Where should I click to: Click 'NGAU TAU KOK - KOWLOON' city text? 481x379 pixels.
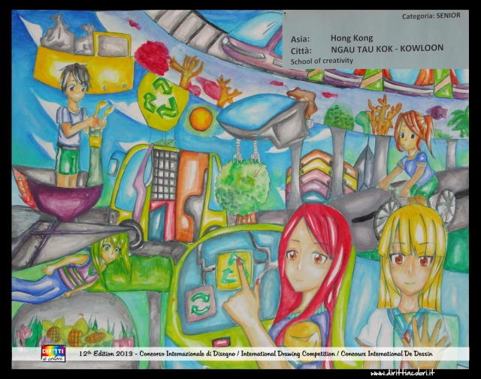coord(387,49)
